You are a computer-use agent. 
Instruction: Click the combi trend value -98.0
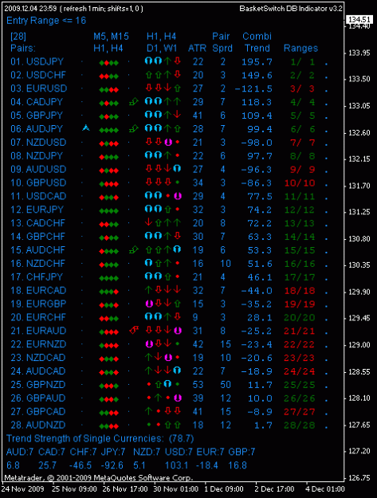tap(257, 143)
